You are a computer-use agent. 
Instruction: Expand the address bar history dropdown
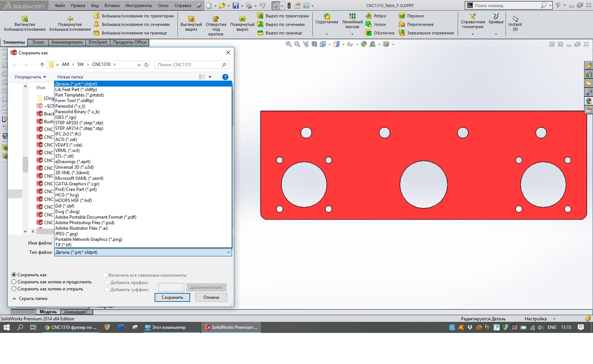click(x=139, y=65)
